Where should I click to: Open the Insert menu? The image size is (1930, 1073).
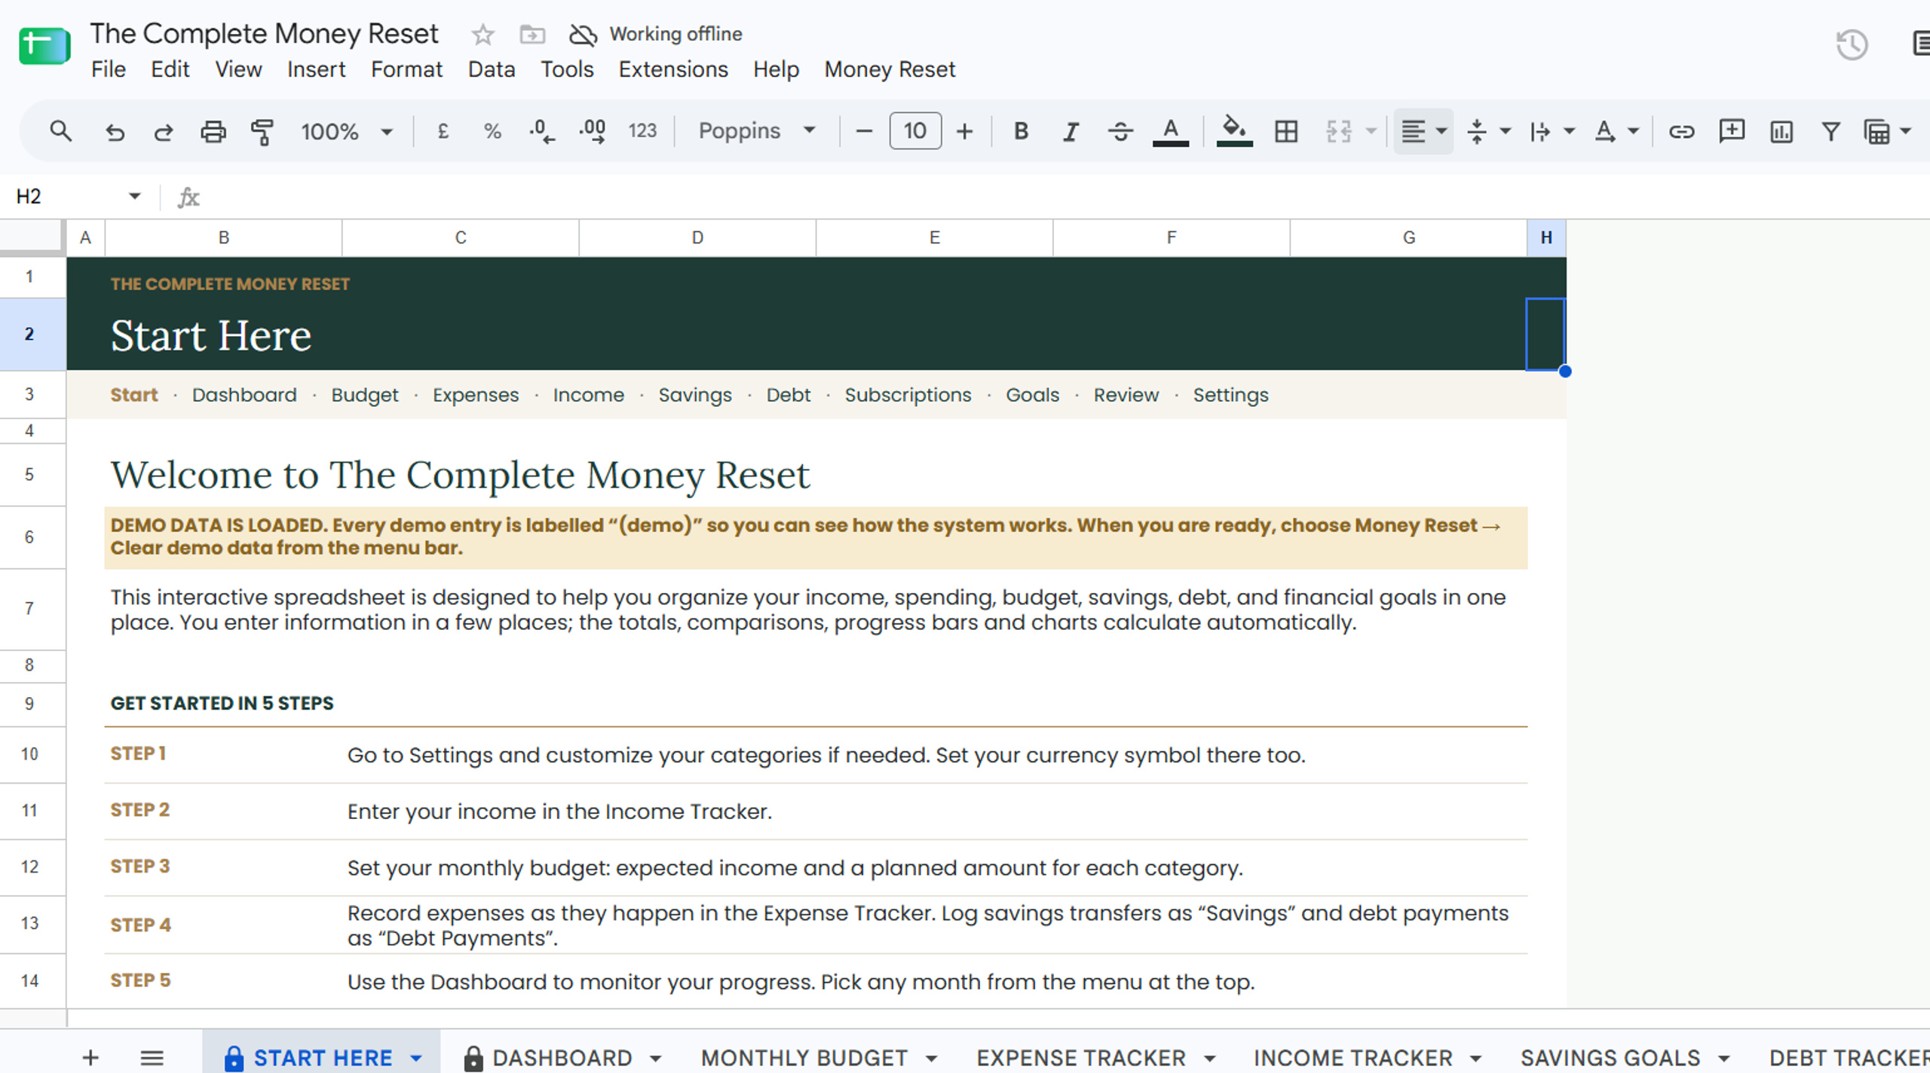[316, 69]
